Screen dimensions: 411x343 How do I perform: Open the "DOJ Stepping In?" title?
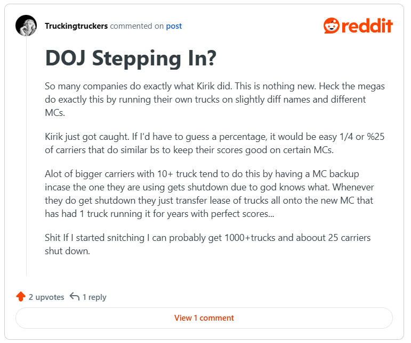[x=130, y=57]
